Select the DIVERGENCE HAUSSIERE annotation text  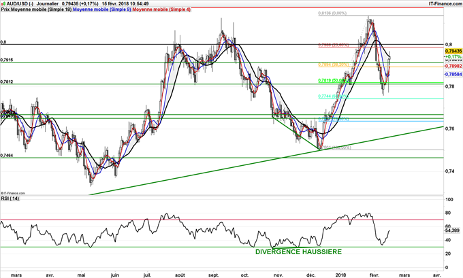coord(298,252)
